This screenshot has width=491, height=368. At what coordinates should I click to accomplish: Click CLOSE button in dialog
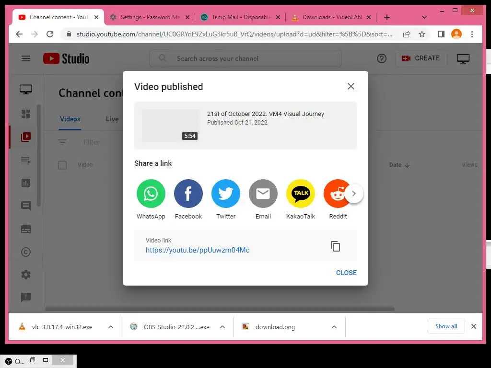point(346,273)
